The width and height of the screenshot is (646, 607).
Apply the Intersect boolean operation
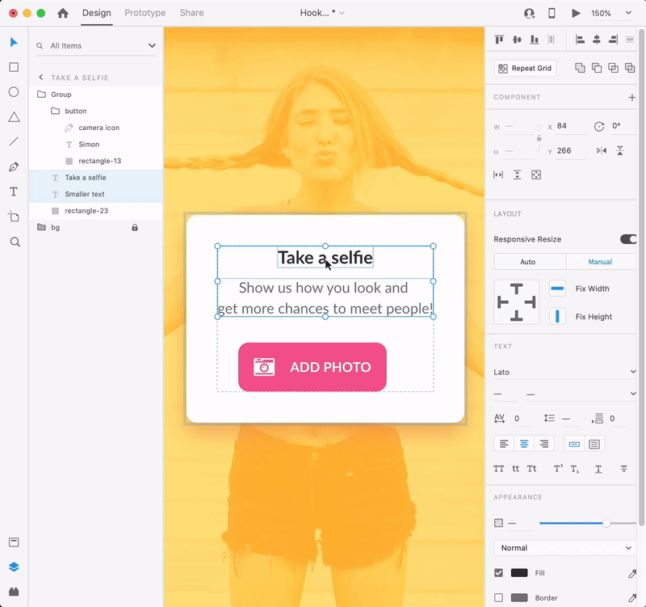(614, 68)
